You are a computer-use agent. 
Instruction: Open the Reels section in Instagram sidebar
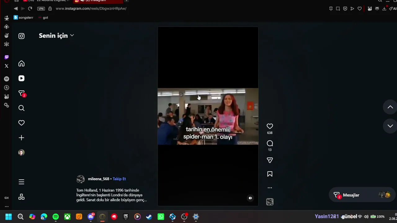tap(21, 78)
